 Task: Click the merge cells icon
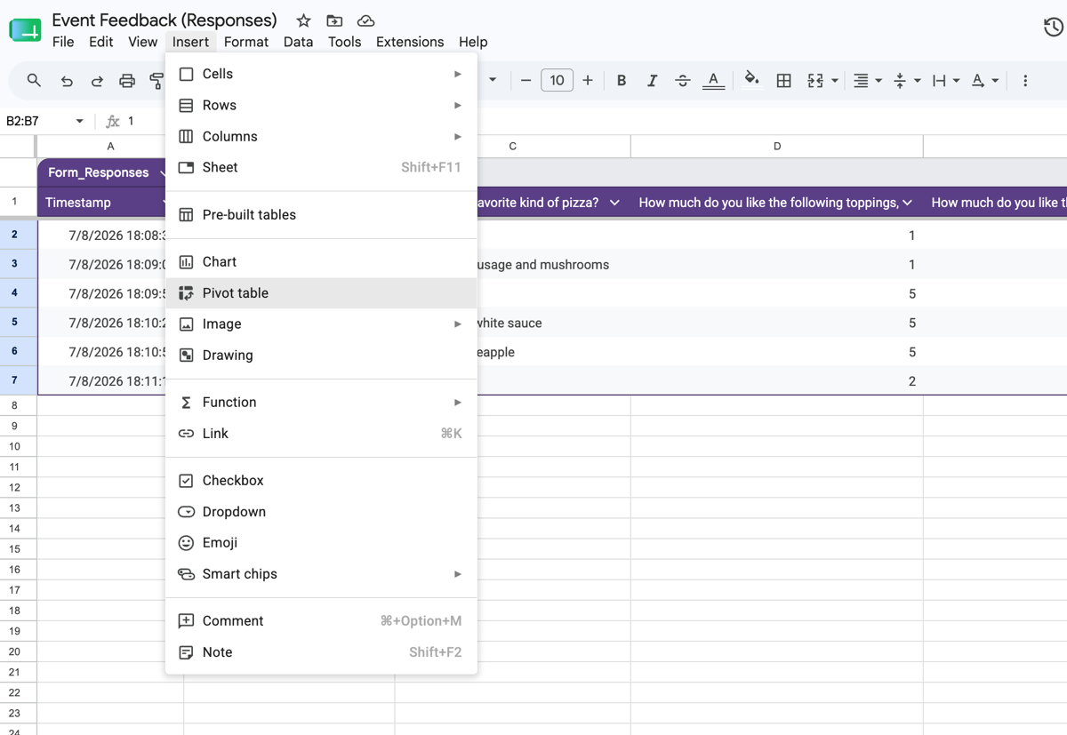(815, 81)
